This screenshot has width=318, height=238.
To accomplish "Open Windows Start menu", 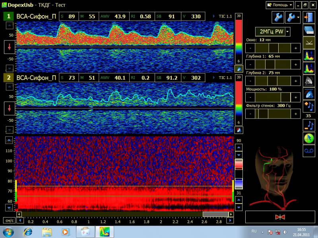I will pyautogui.click(x=8, y=232).
